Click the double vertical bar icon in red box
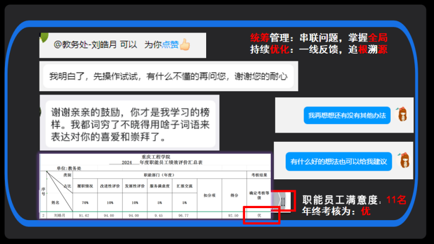The image size is (434, 244). point(283,200)
